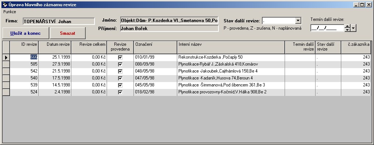Select the row selector for revize 540
Screen dimensions: 374x145
(6, 78)
